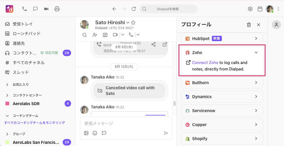
Task: Star Sato Hiroshi as favorite
Action: coord(133,23)
